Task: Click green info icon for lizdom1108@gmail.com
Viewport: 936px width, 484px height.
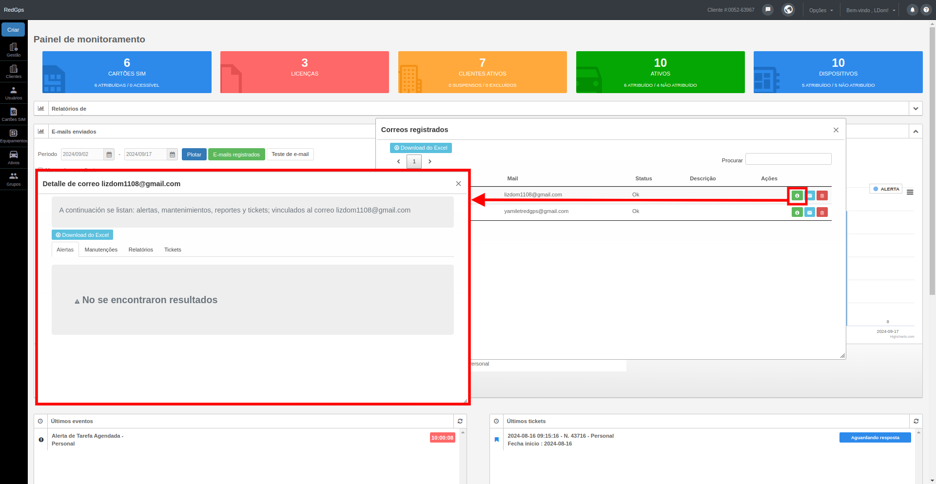Action: pos(797,195)
